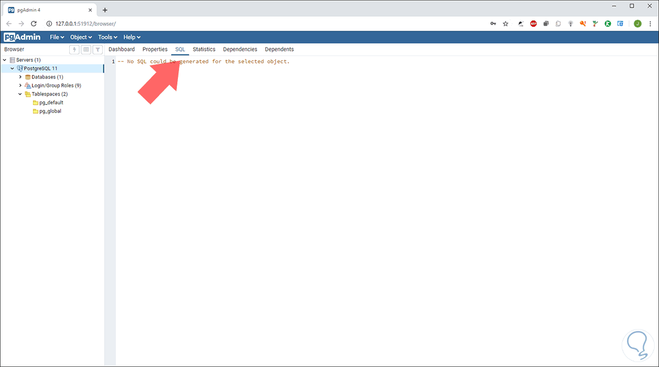The width and height of the screenshot is (659, 367).
Task: Reload the page with refresh icon
Action: (x=33, y=24)
